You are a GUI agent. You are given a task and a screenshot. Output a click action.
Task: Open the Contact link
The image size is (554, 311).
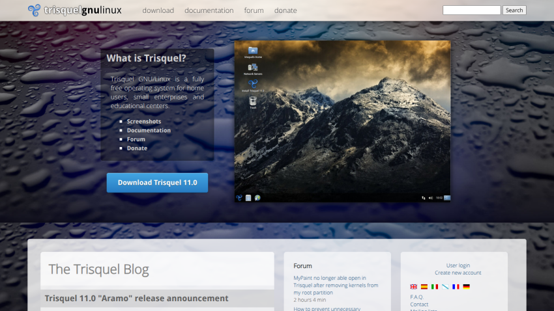tap(419, 304)
